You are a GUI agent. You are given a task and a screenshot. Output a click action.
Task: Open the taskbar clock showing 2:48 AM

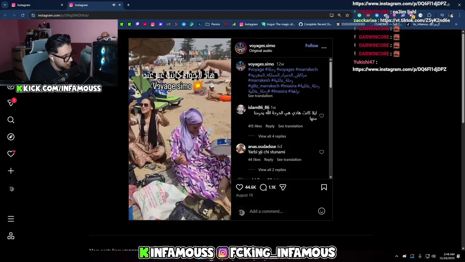447,256
